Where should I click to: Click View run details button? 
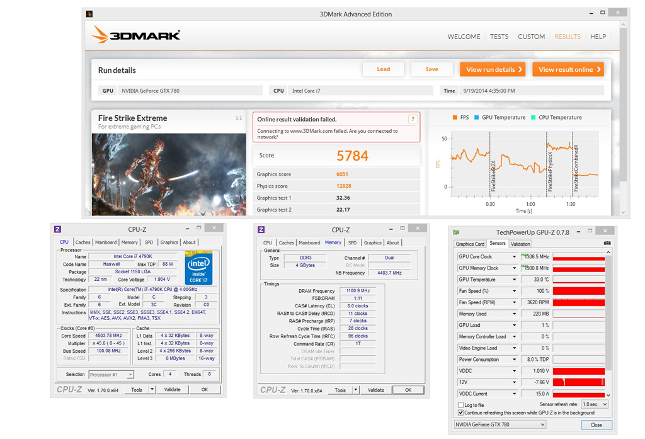[493, 69]
